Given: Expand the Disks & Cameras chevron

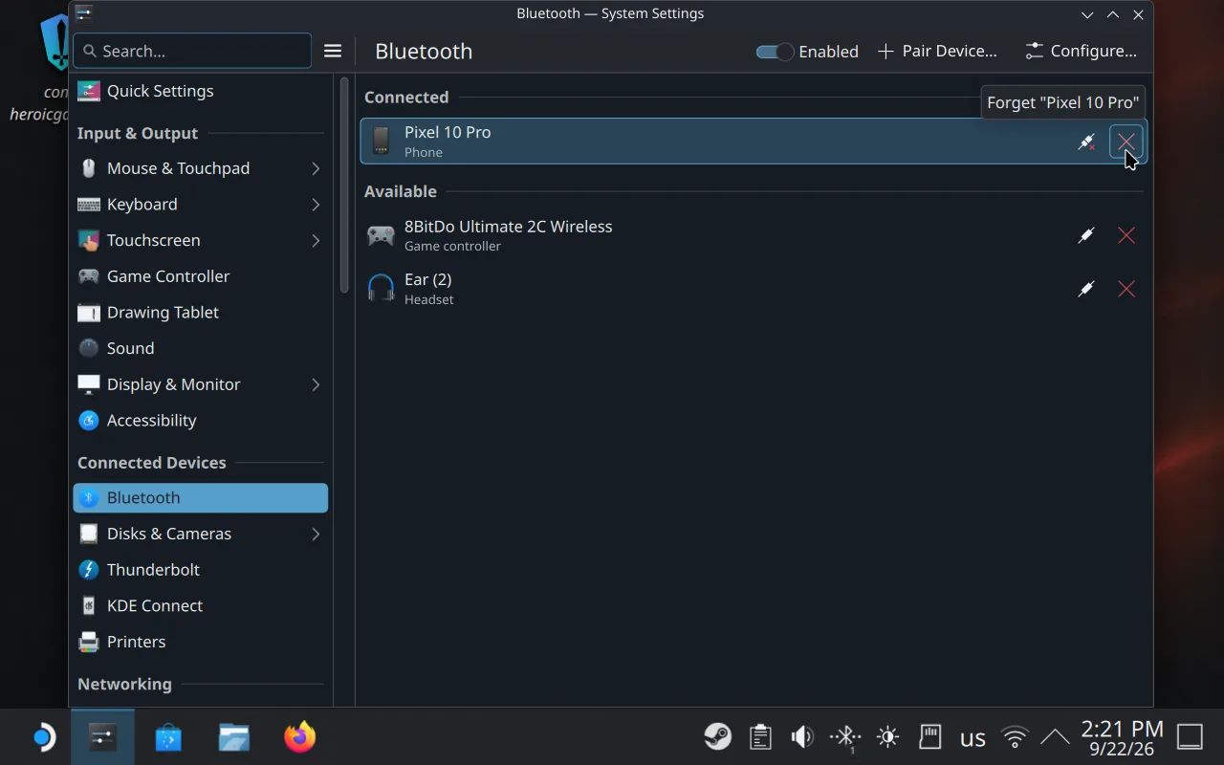Looking at the screenshot, I should 316,534.
